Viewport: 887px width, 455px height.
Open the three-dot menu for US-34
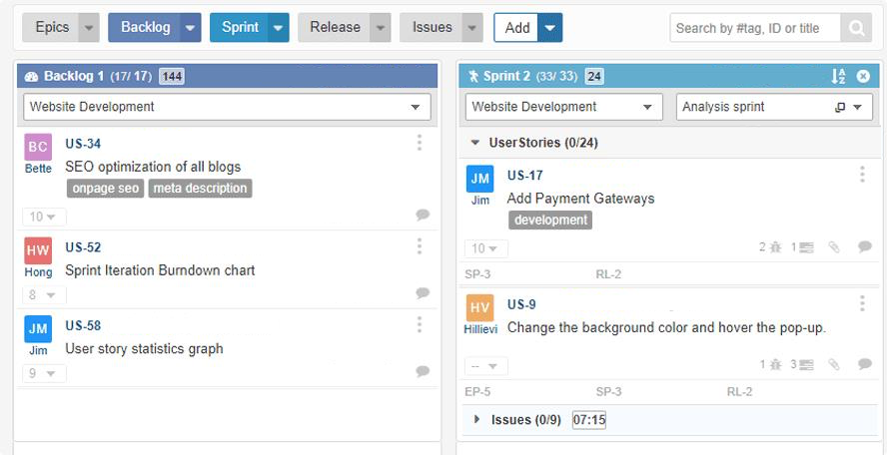click(x=420, y=144)
